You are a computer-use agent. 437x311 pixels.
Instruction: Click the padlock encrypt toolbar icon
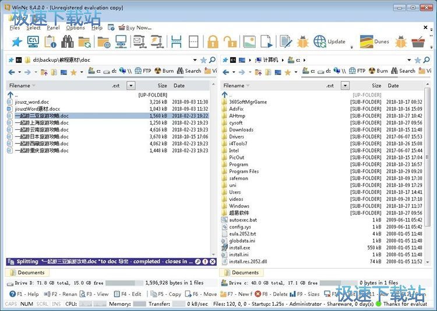[x=213, y=42]
